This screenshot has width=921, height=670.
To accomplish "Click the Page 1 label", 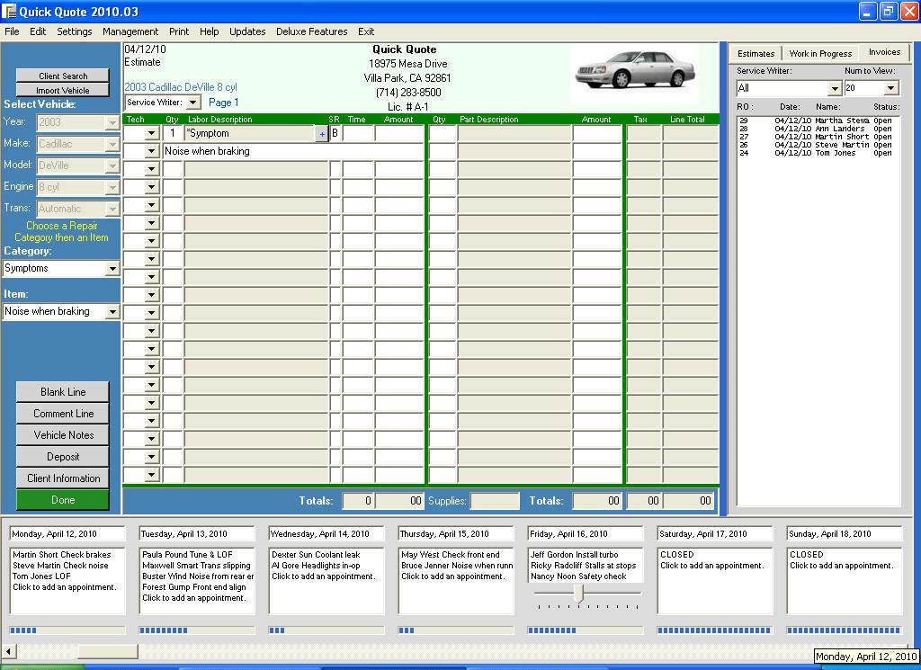I will coord(223,103).
